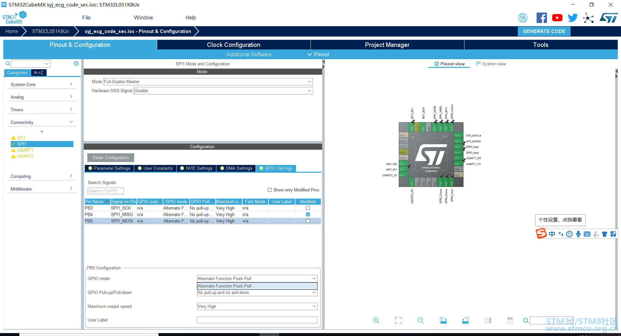Screen dimensions: 621x336
Task: Click the 10th anniversary badge icon
Action: [523, 18]
